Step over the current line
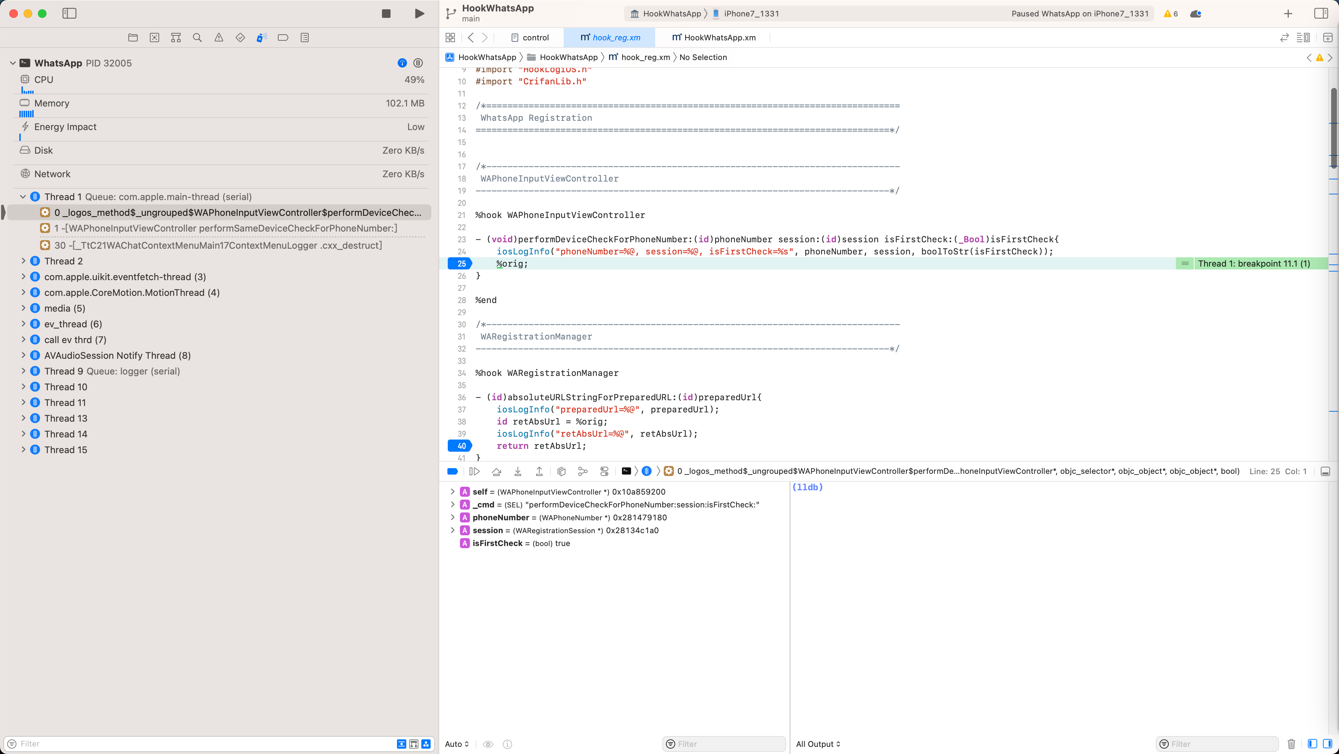The width and height of the screenshot is (1339, 754). coord(496,471)
